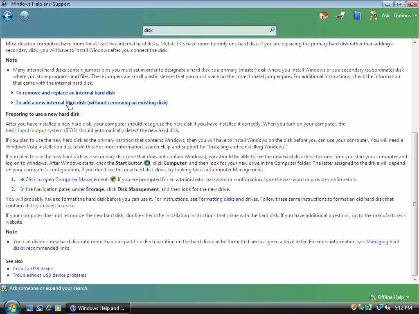Open the Options dropdown menu

[x=405, y=16]
